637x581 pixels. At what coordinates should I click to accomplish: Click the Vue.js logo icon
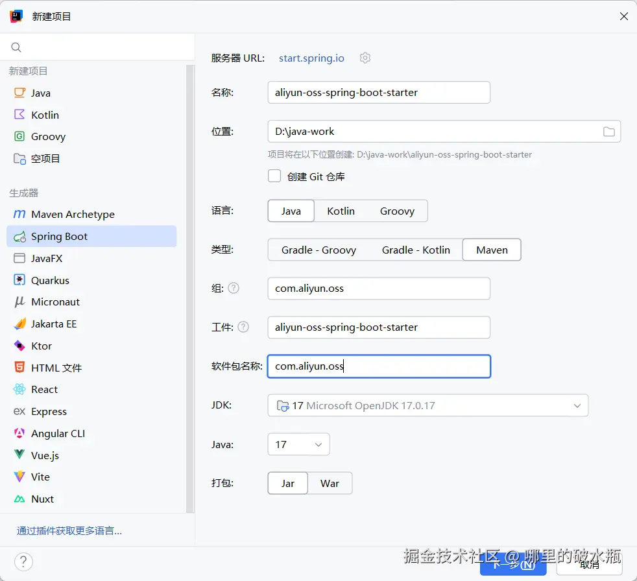(x=19, y=455)
